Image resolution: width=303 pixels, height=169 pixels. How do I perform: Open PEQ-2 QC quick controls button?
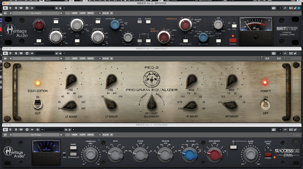tap(291, 53)
